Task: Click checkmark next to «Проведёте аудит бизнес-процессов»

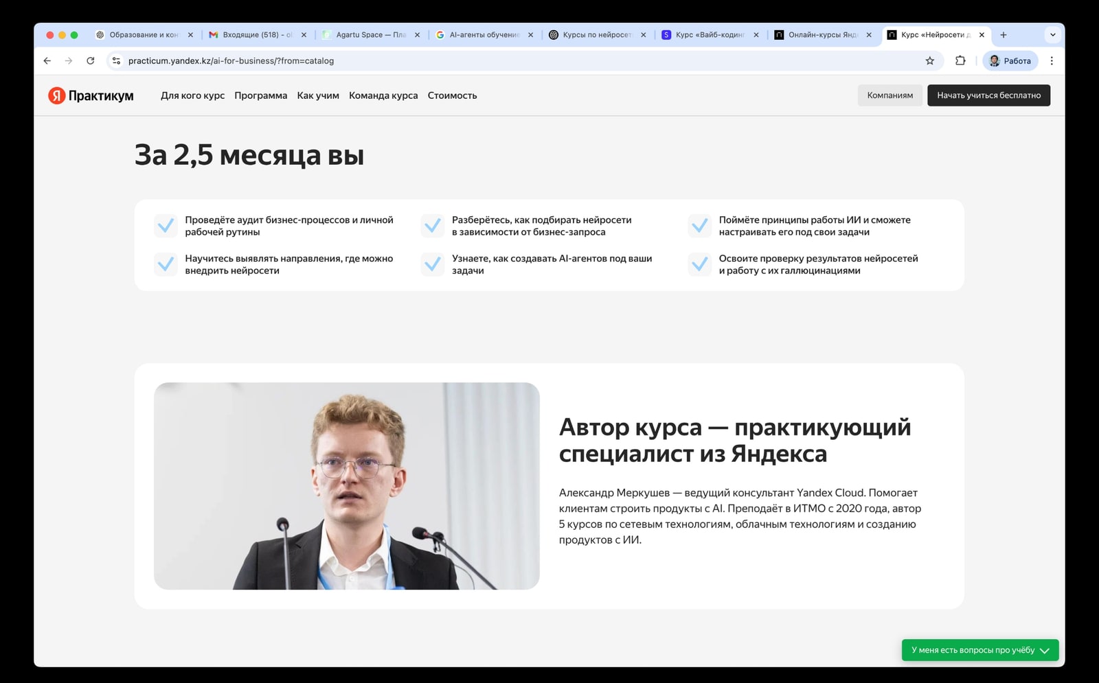Action: point(166,225)
